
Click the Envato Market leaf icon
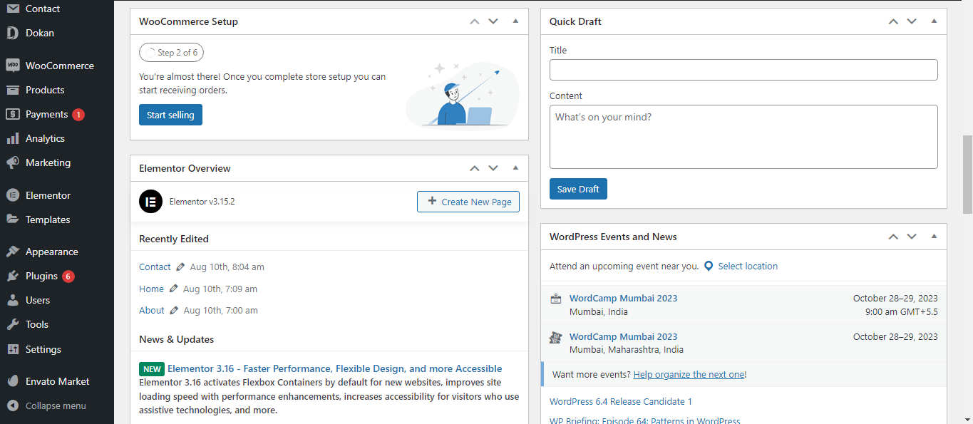(13, 381)
